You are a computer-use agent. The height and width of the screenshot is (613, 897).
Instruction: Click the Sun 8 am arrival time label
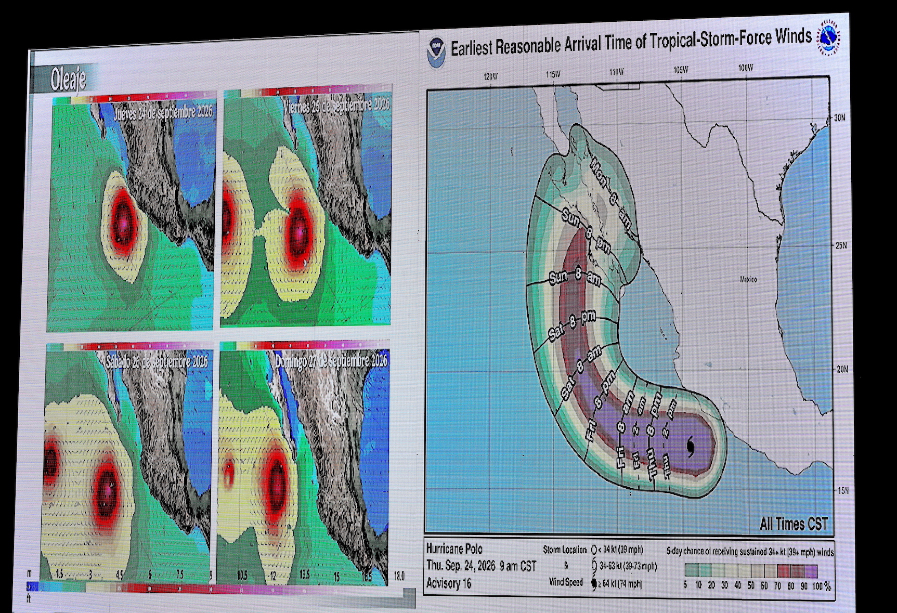tap(575, 276)
